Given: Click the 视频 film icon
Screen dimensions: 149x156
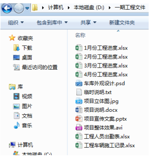Looking at the screenshot, I should click(16, 96).
